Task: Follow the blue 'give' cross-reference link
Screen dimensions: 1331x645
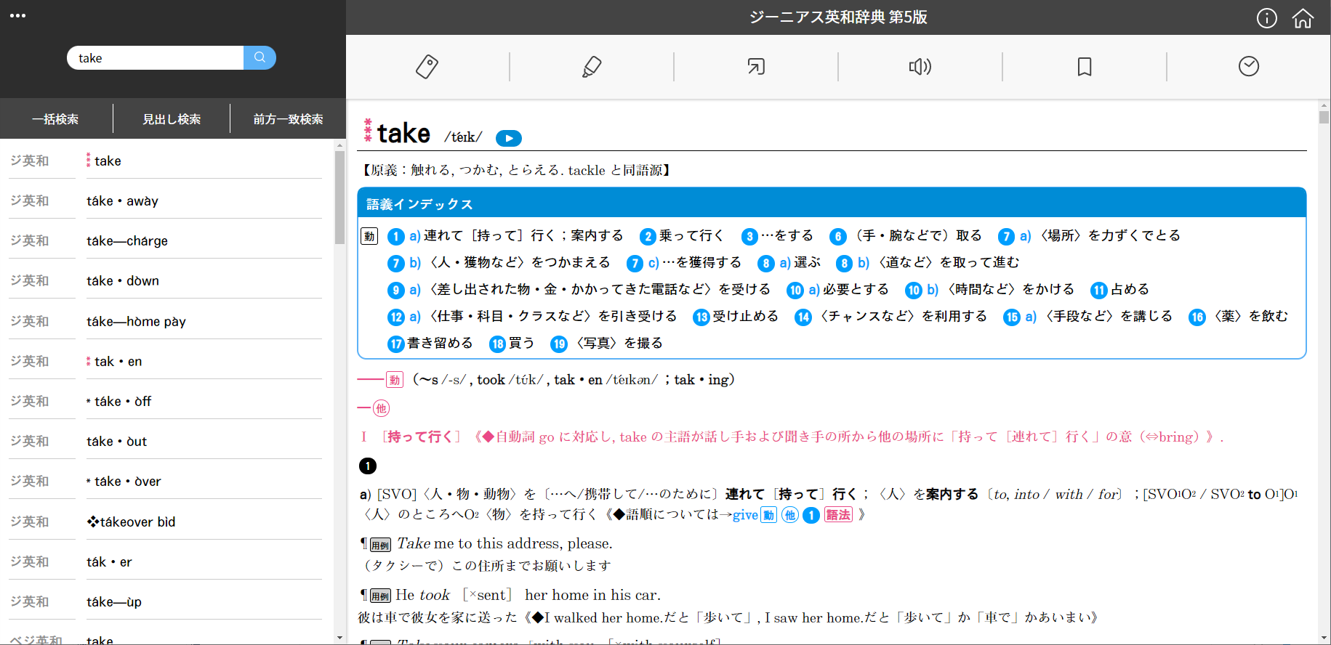Action: (x=745, y=515)
